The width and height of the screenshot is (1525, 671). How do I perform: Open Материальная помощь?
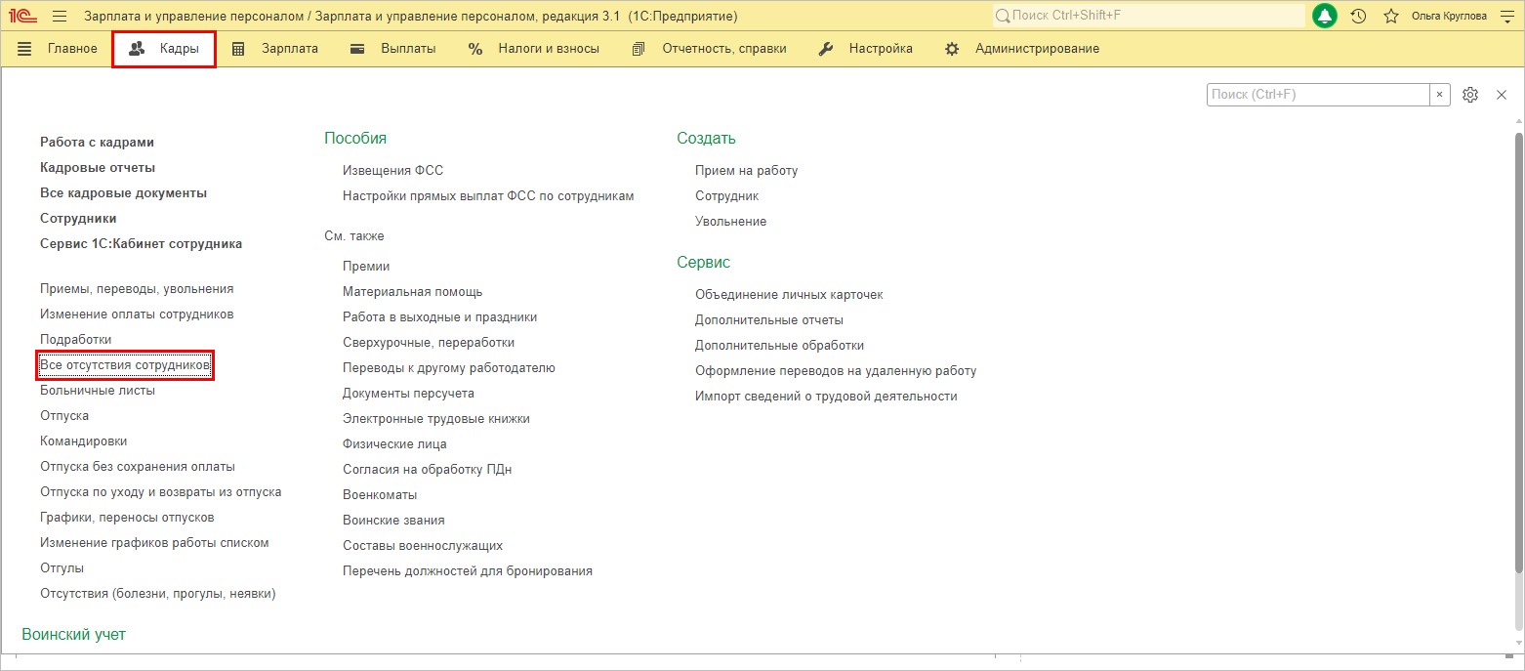[x=412, y=292]
